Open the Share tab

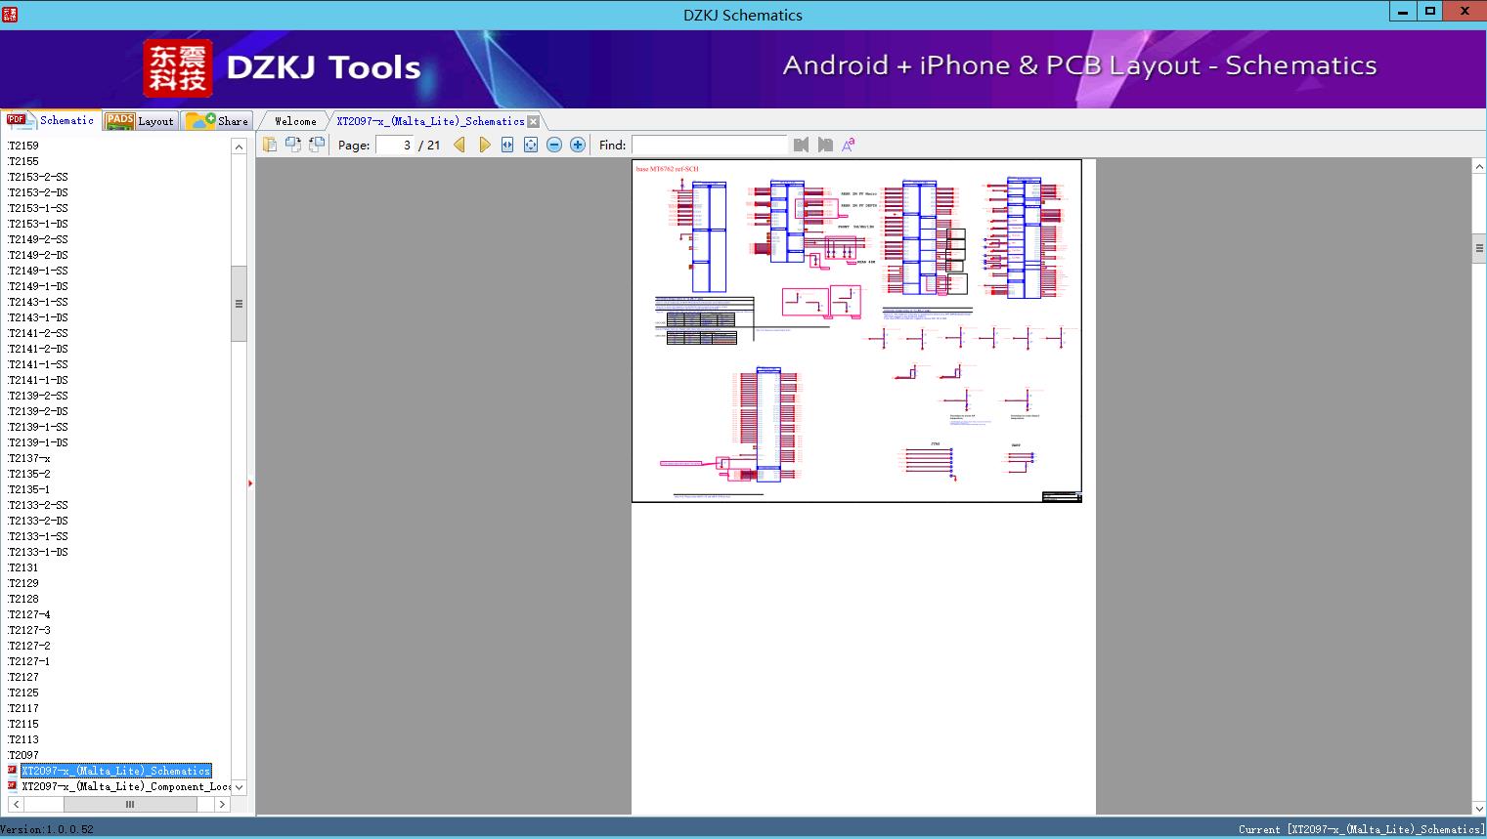click(x=217, y=121)
